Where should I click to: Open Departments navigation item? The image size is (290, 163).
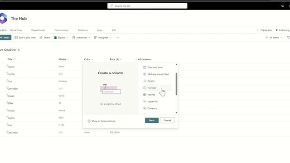[38, 30]
